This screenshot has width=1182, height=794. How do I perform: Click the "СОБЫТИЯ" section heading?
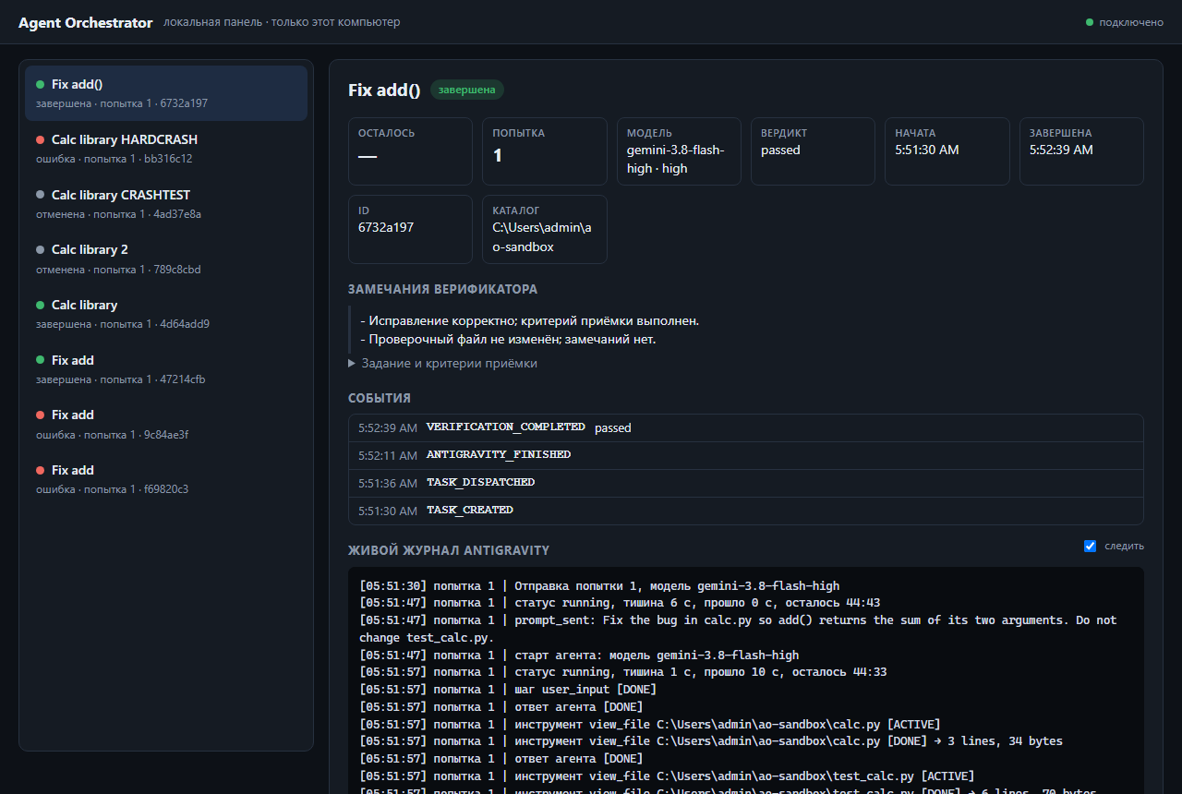coord(380,398)
